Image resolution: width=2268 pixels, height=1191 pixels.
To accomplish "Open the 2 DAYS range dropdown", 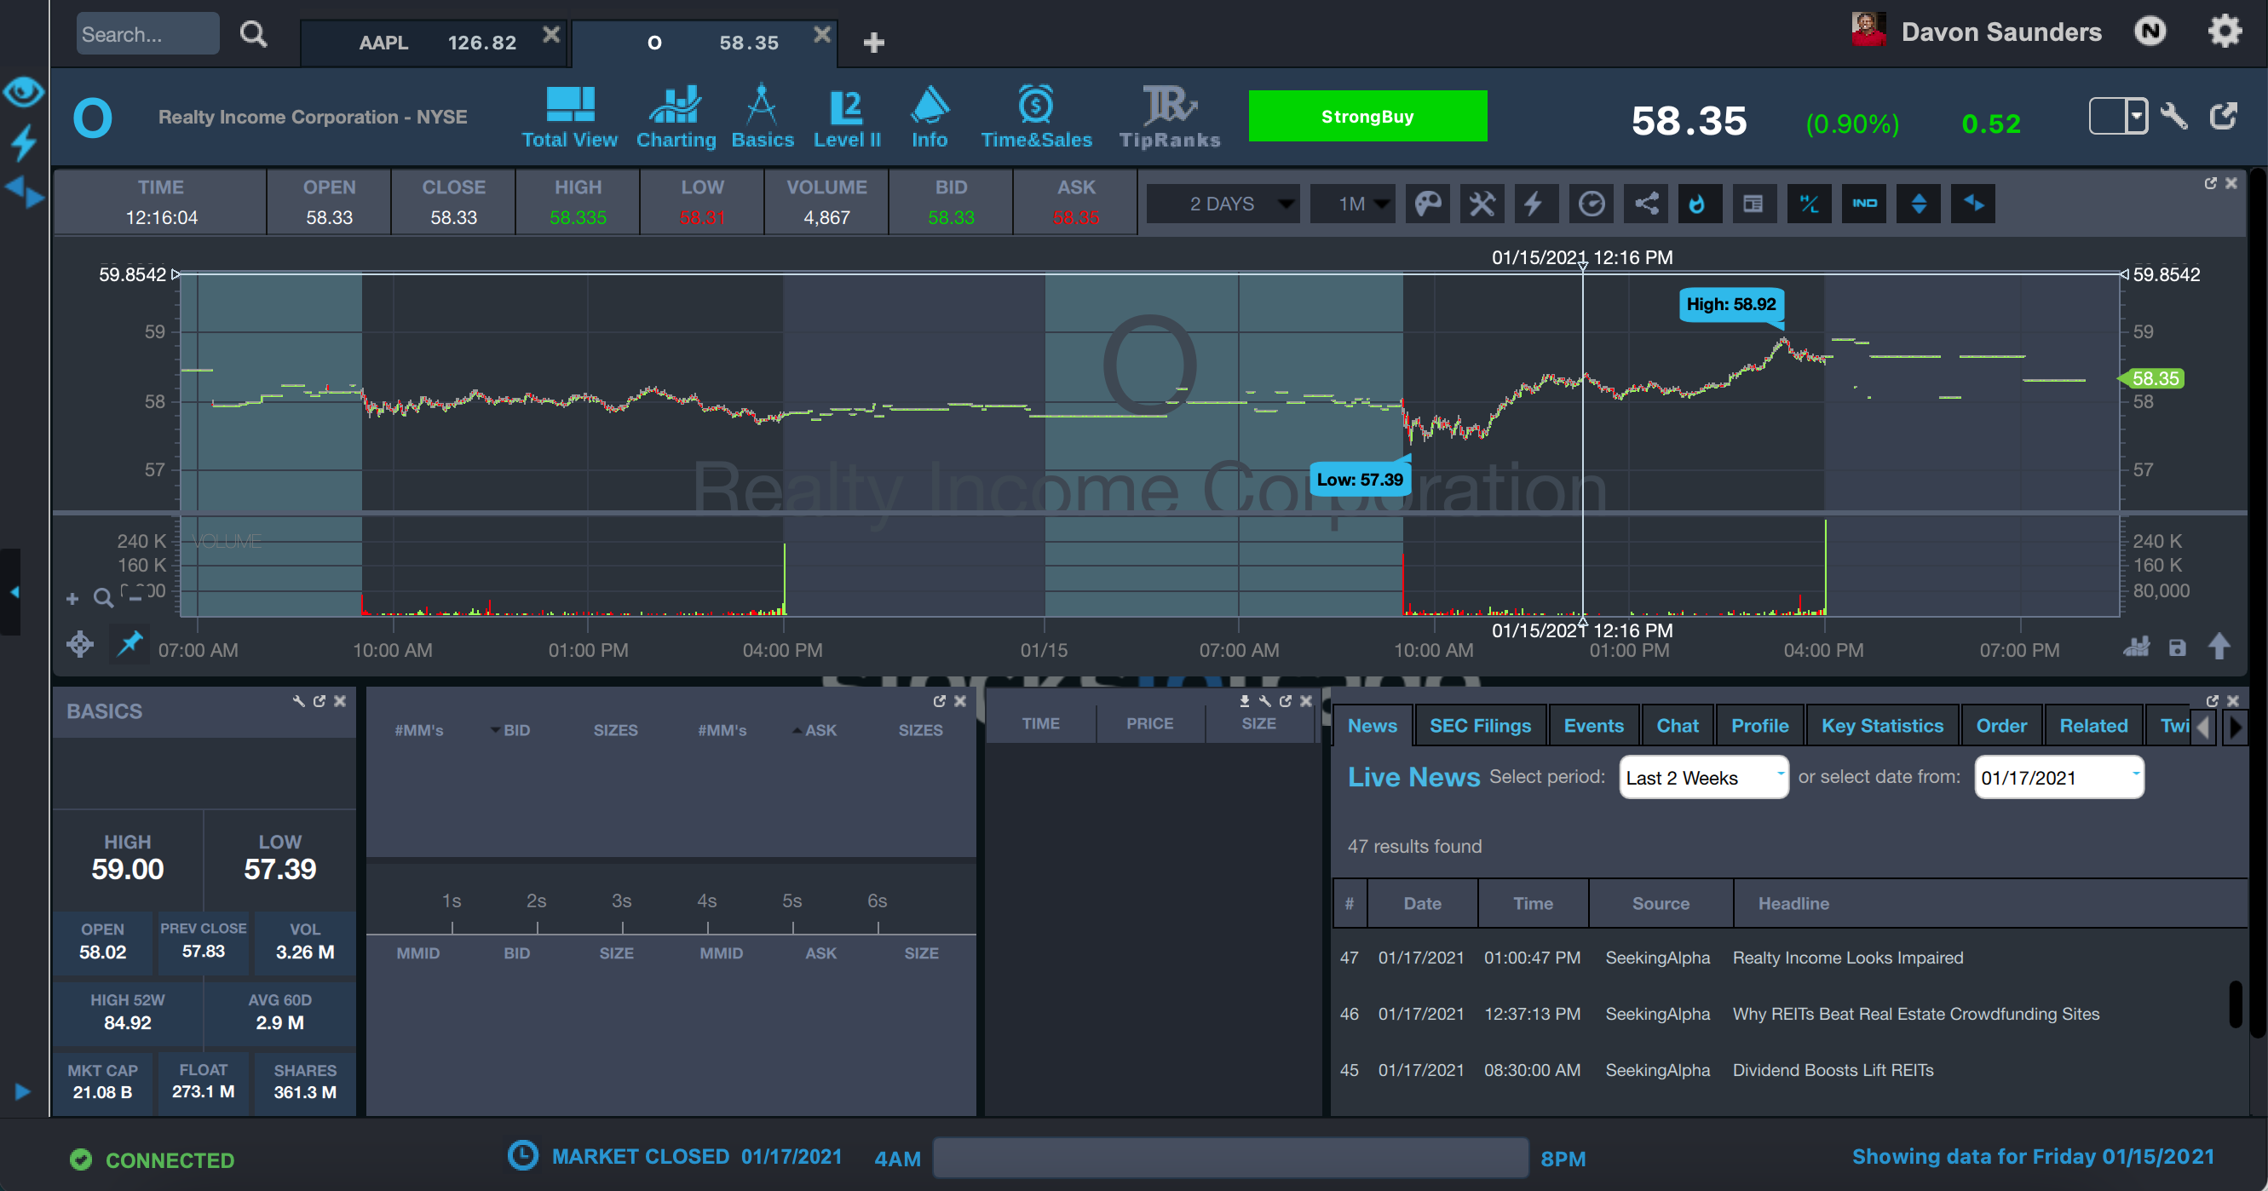I will [1223, 204].
